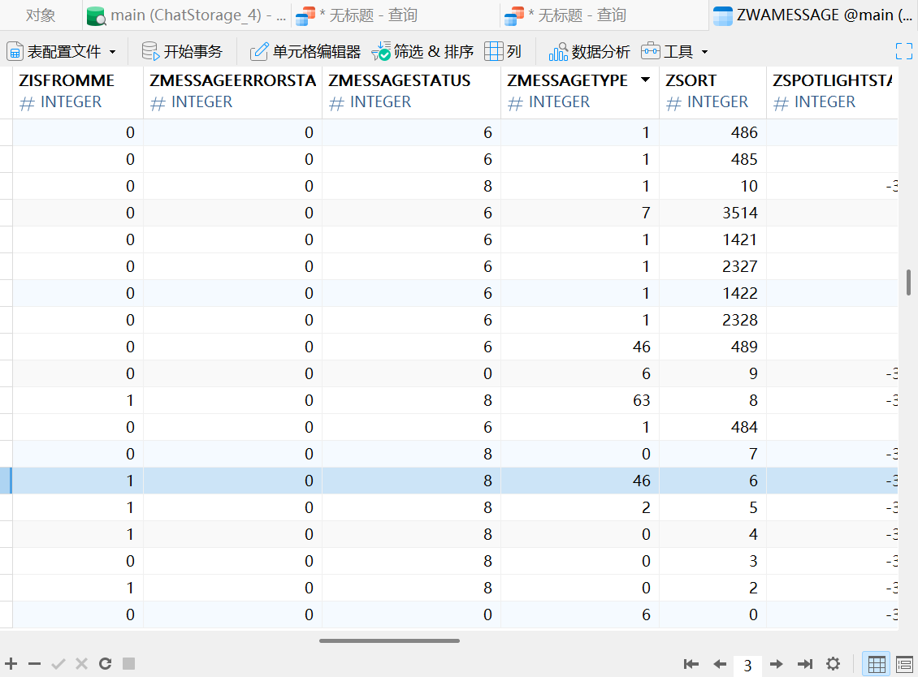This screenshot has height=677, width=918.
Task: Switch to form view
Action: [904, 664]
